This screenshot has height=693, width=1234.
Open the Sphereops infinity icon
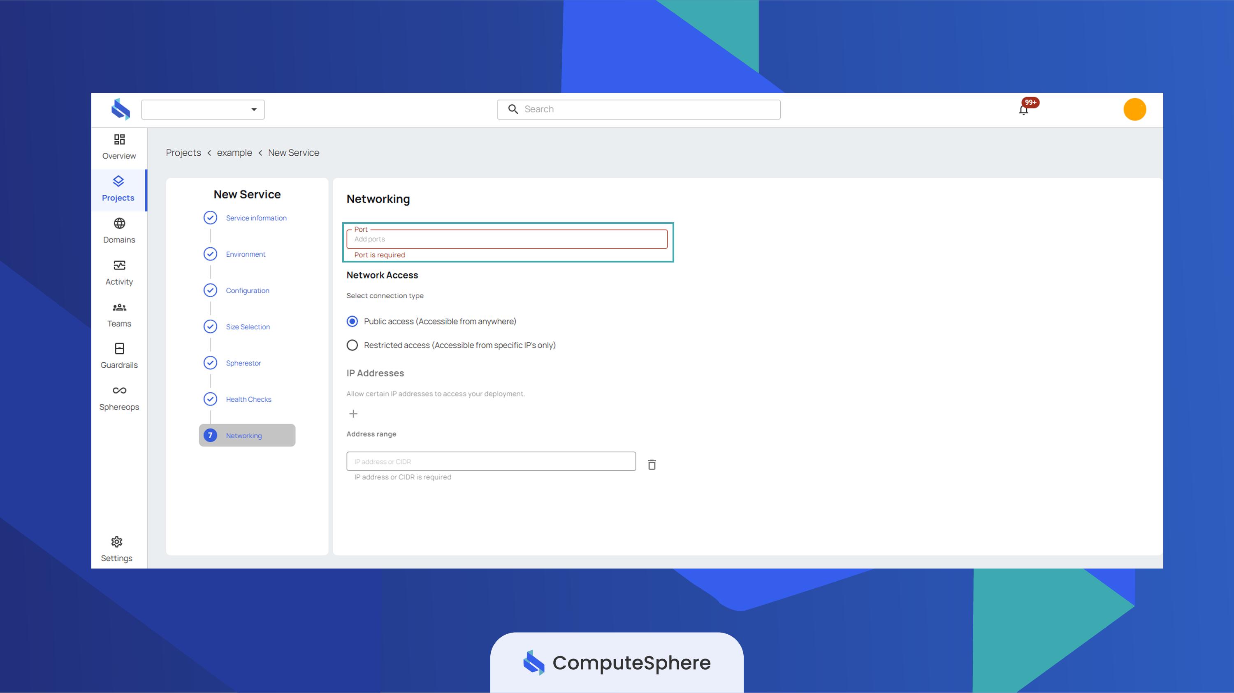tap(119, 390)
